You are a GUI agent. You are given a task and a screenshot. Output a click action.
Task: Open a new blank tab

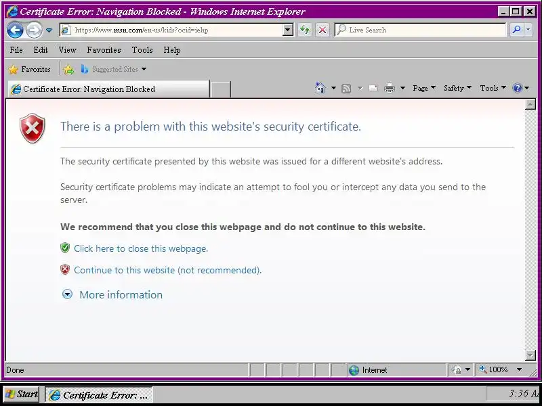click(221, 89)
